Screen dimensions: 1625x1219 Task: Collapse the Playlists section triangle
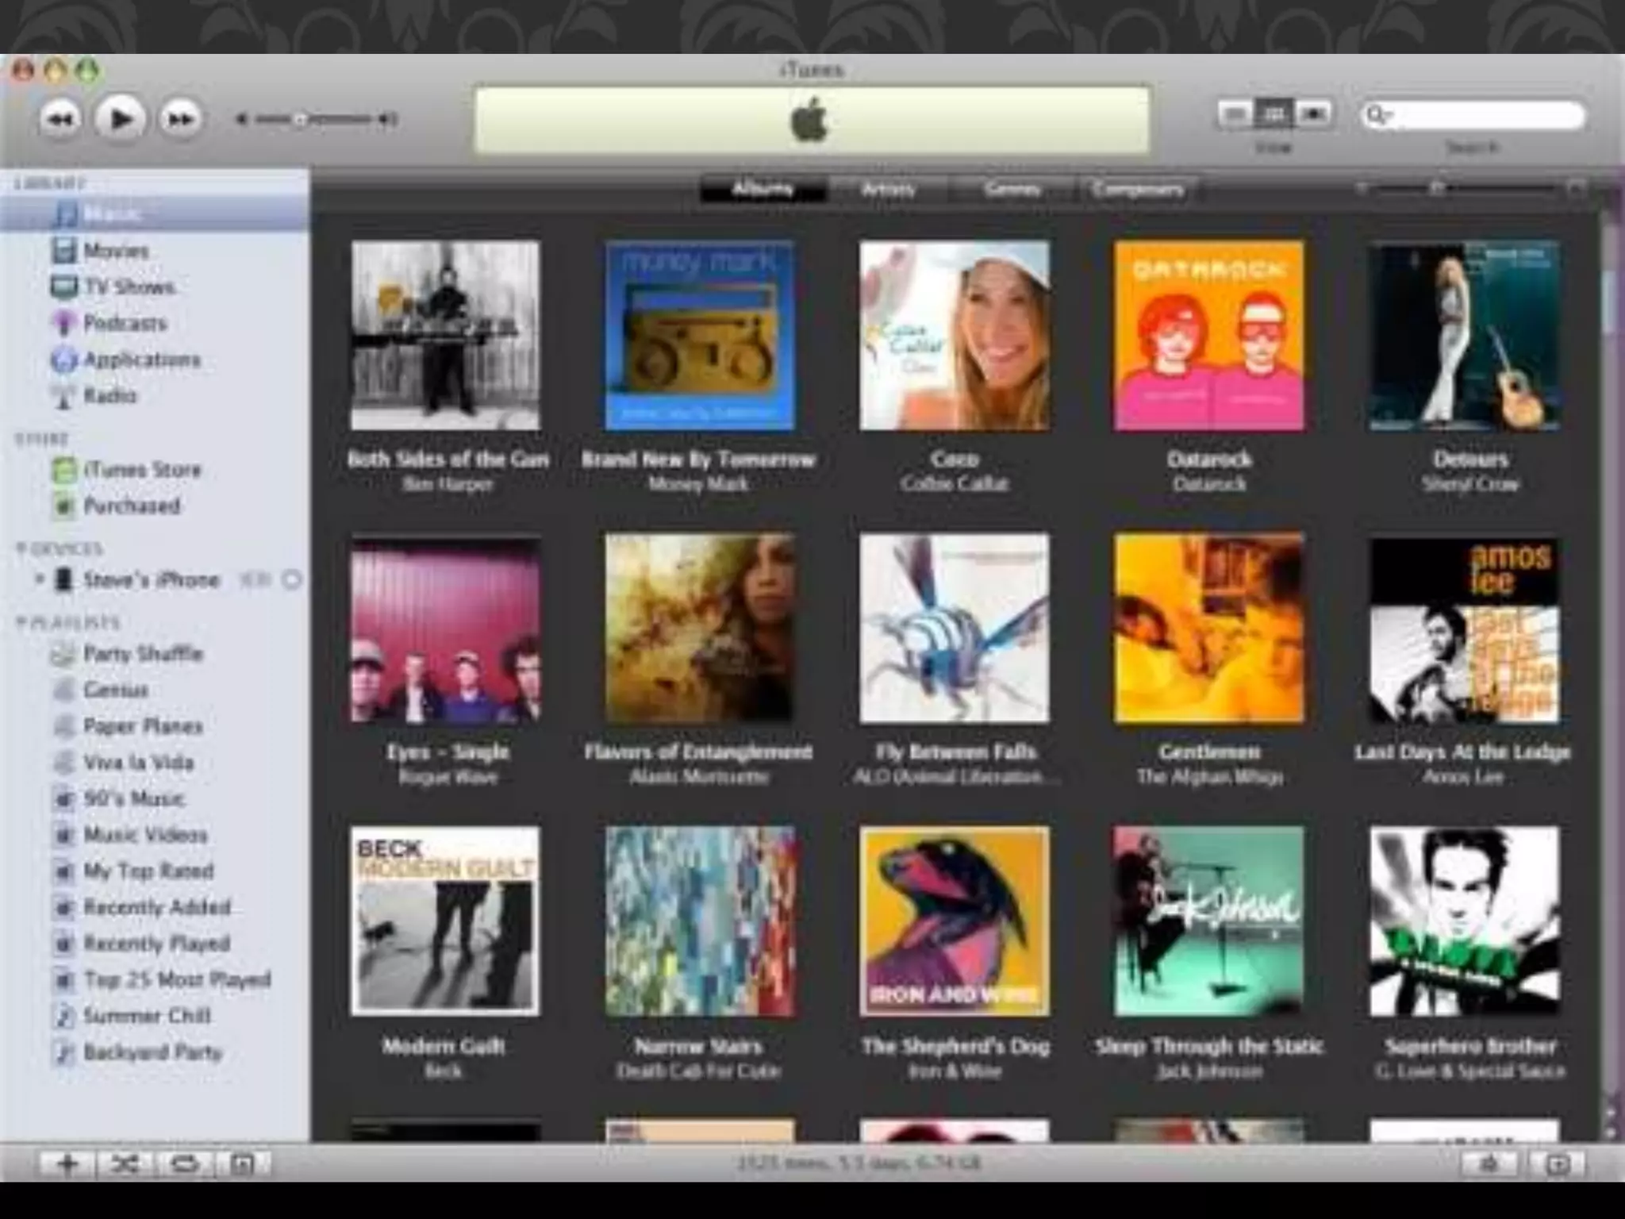(21, 621)
